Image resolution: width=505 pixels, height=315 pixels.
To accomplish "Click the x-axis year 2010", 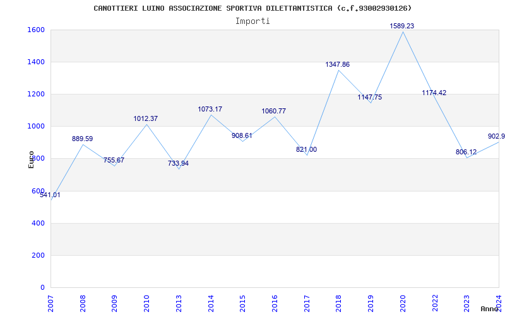I will pos(146,304).
